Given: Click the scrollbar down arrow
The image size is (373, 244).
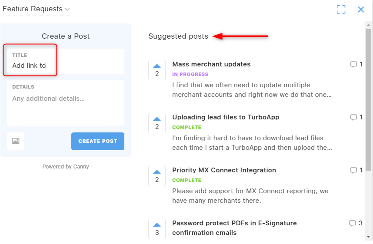Looking at the screenshot, I should coord(368,237).
